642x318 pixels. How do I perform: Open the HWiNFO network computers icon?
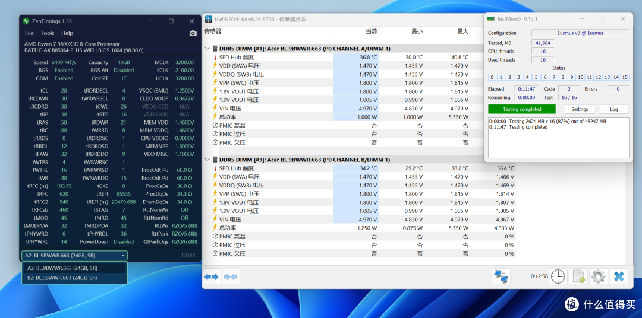(x=501, y=276)
